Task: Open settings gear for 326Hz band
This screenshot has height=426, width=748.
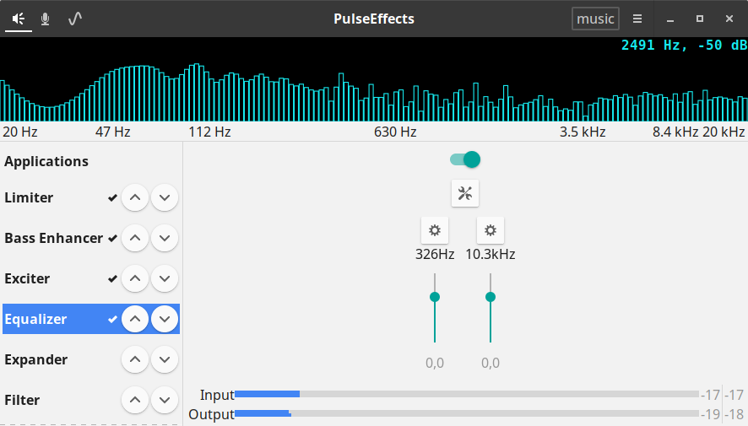Action: 435,230
